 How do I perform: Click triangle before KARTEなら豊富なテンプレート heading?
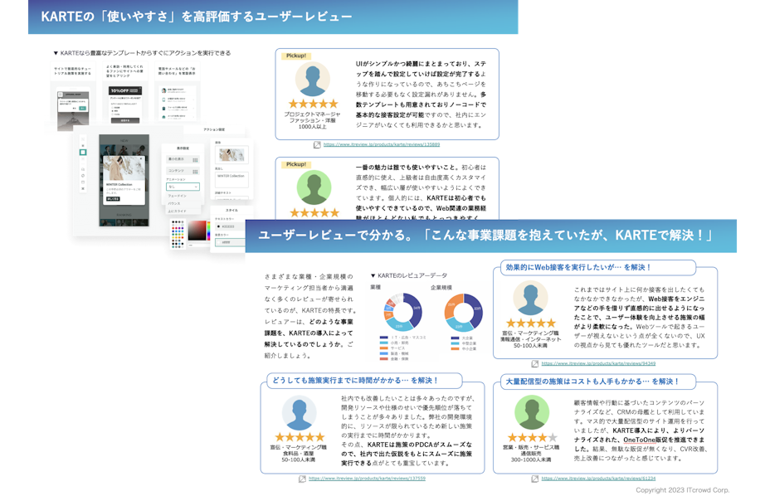56,53
